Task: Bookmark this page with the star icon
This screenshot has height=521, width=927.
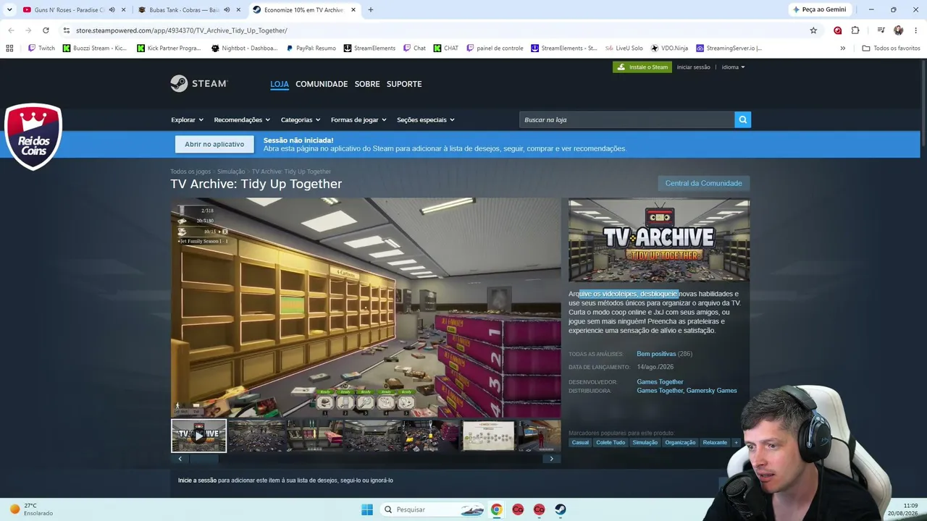Action: pos(813,30)
